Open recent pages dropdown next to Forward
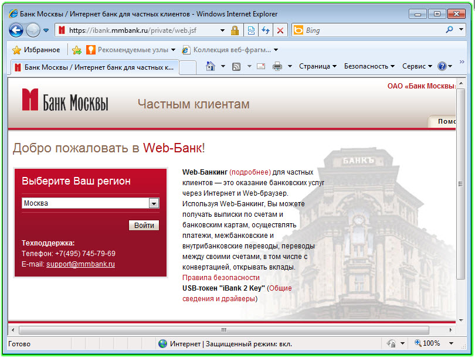475x358 pixels. click(46, 30)
